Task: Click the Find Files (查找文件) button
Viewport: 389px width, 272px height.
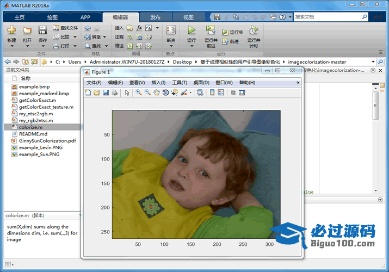Action: point(65,28)
